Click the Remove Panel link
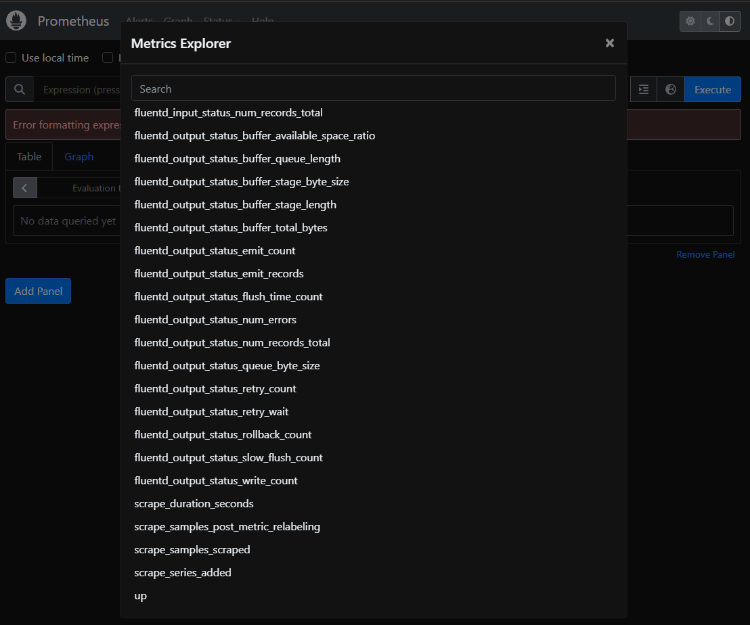 point(705,255)
